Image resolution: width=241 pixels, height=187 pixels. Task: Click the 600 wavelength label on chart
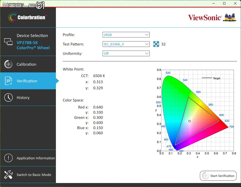tap(222, 115)
